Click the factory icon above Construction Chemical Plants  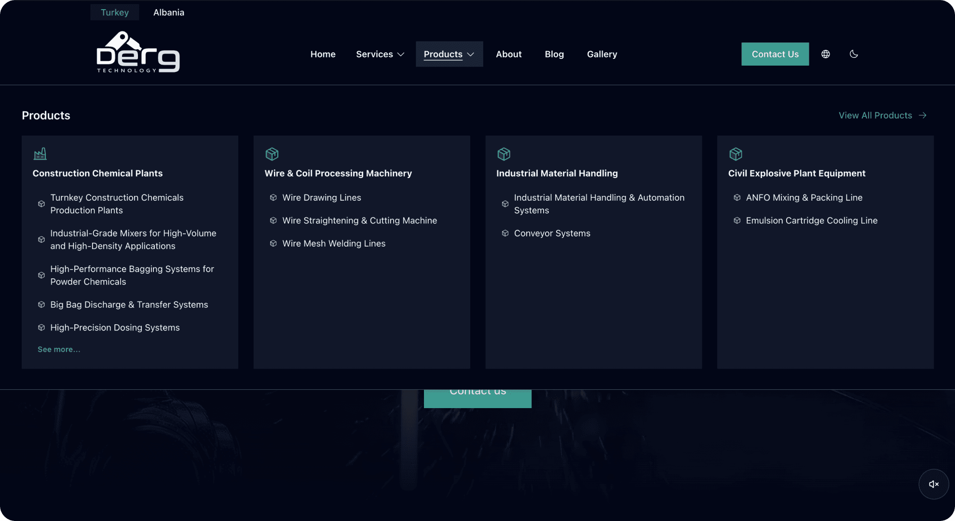[40, 153]
